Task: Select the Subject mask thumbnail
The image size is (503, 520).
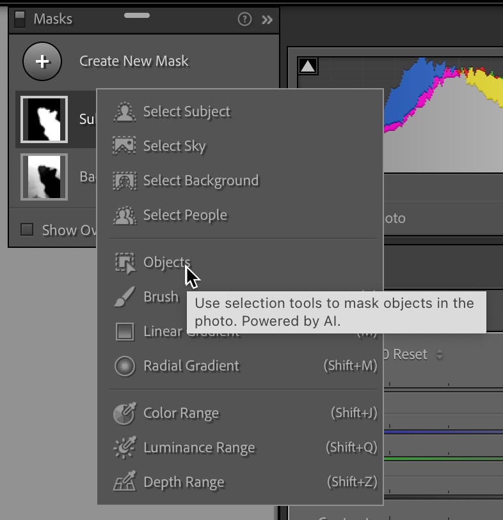Action: click(44, 119)
